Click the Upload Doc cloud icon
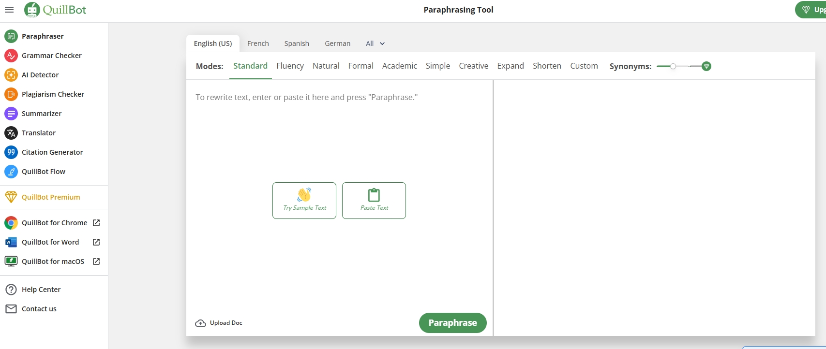The width and height of the screenshot is (826, 349). point(200,323)
